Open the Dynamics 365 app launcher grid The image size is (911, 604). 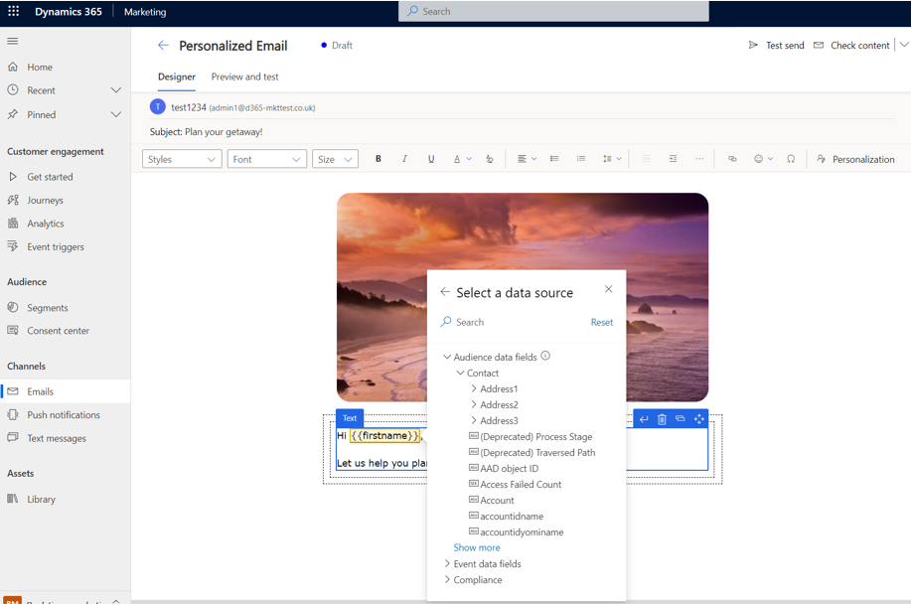[13, 11]
